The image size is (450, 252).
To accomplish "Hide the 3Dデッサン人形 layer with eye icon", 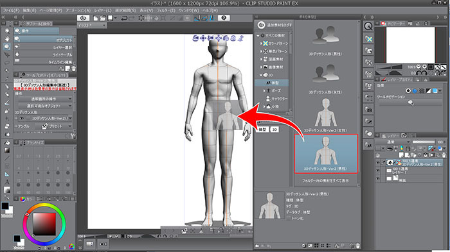I will coord(378,163).
